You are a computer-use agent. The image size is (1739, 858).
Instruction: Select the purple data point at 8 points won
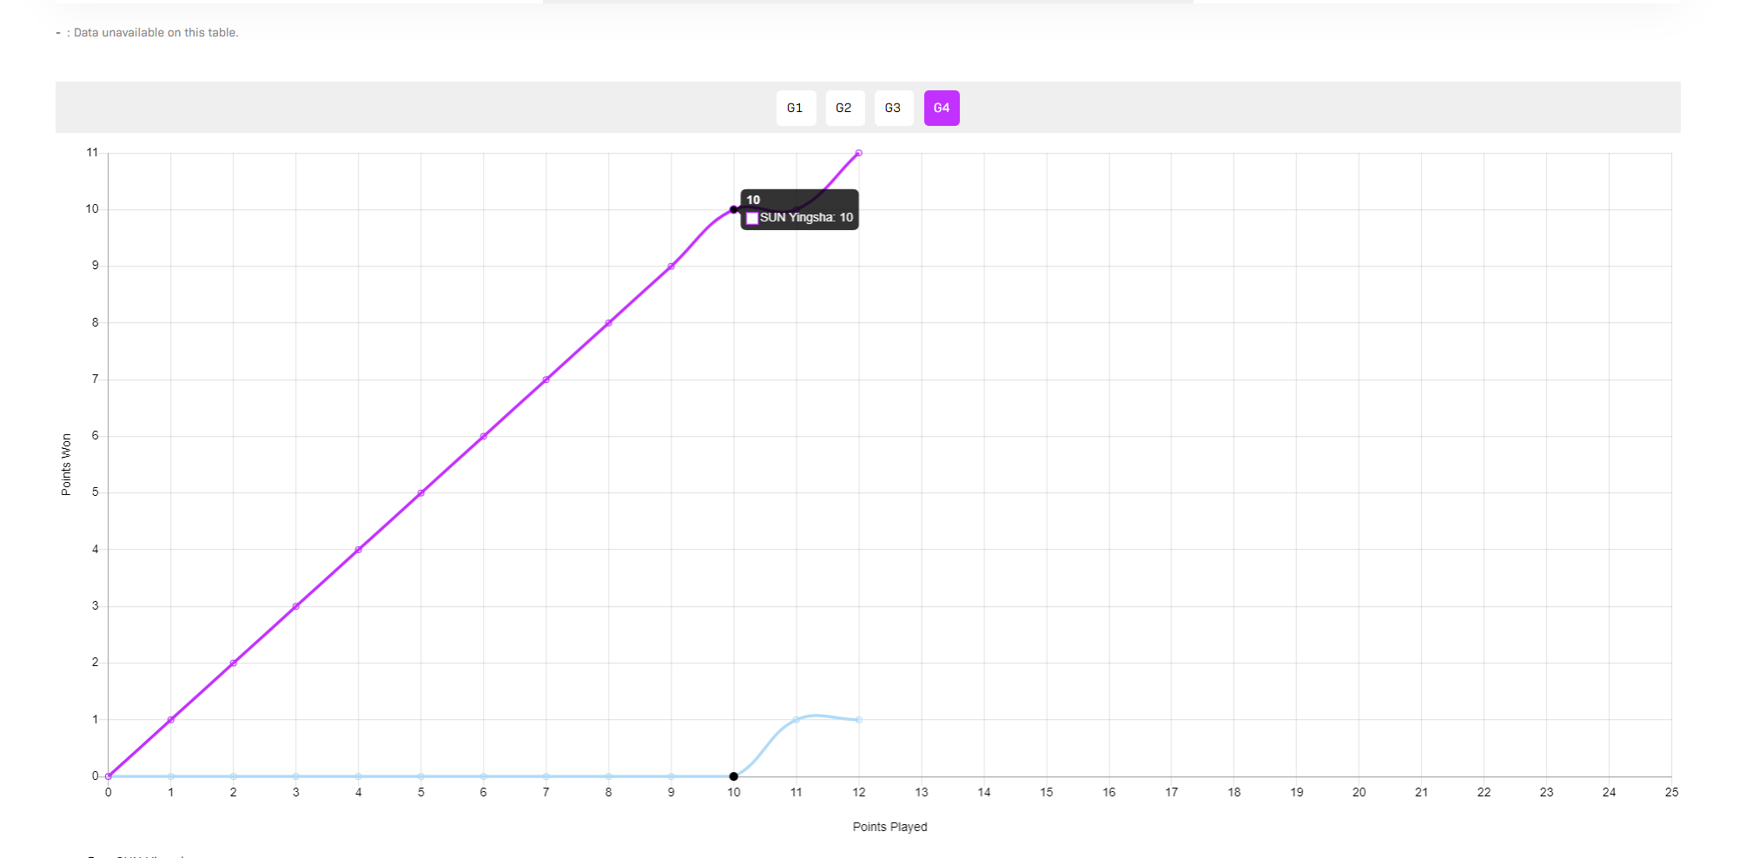coord(608,323)
